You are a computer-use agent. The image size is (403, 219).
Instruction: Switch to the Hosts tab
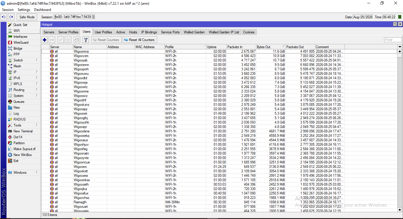pos(133,32)
